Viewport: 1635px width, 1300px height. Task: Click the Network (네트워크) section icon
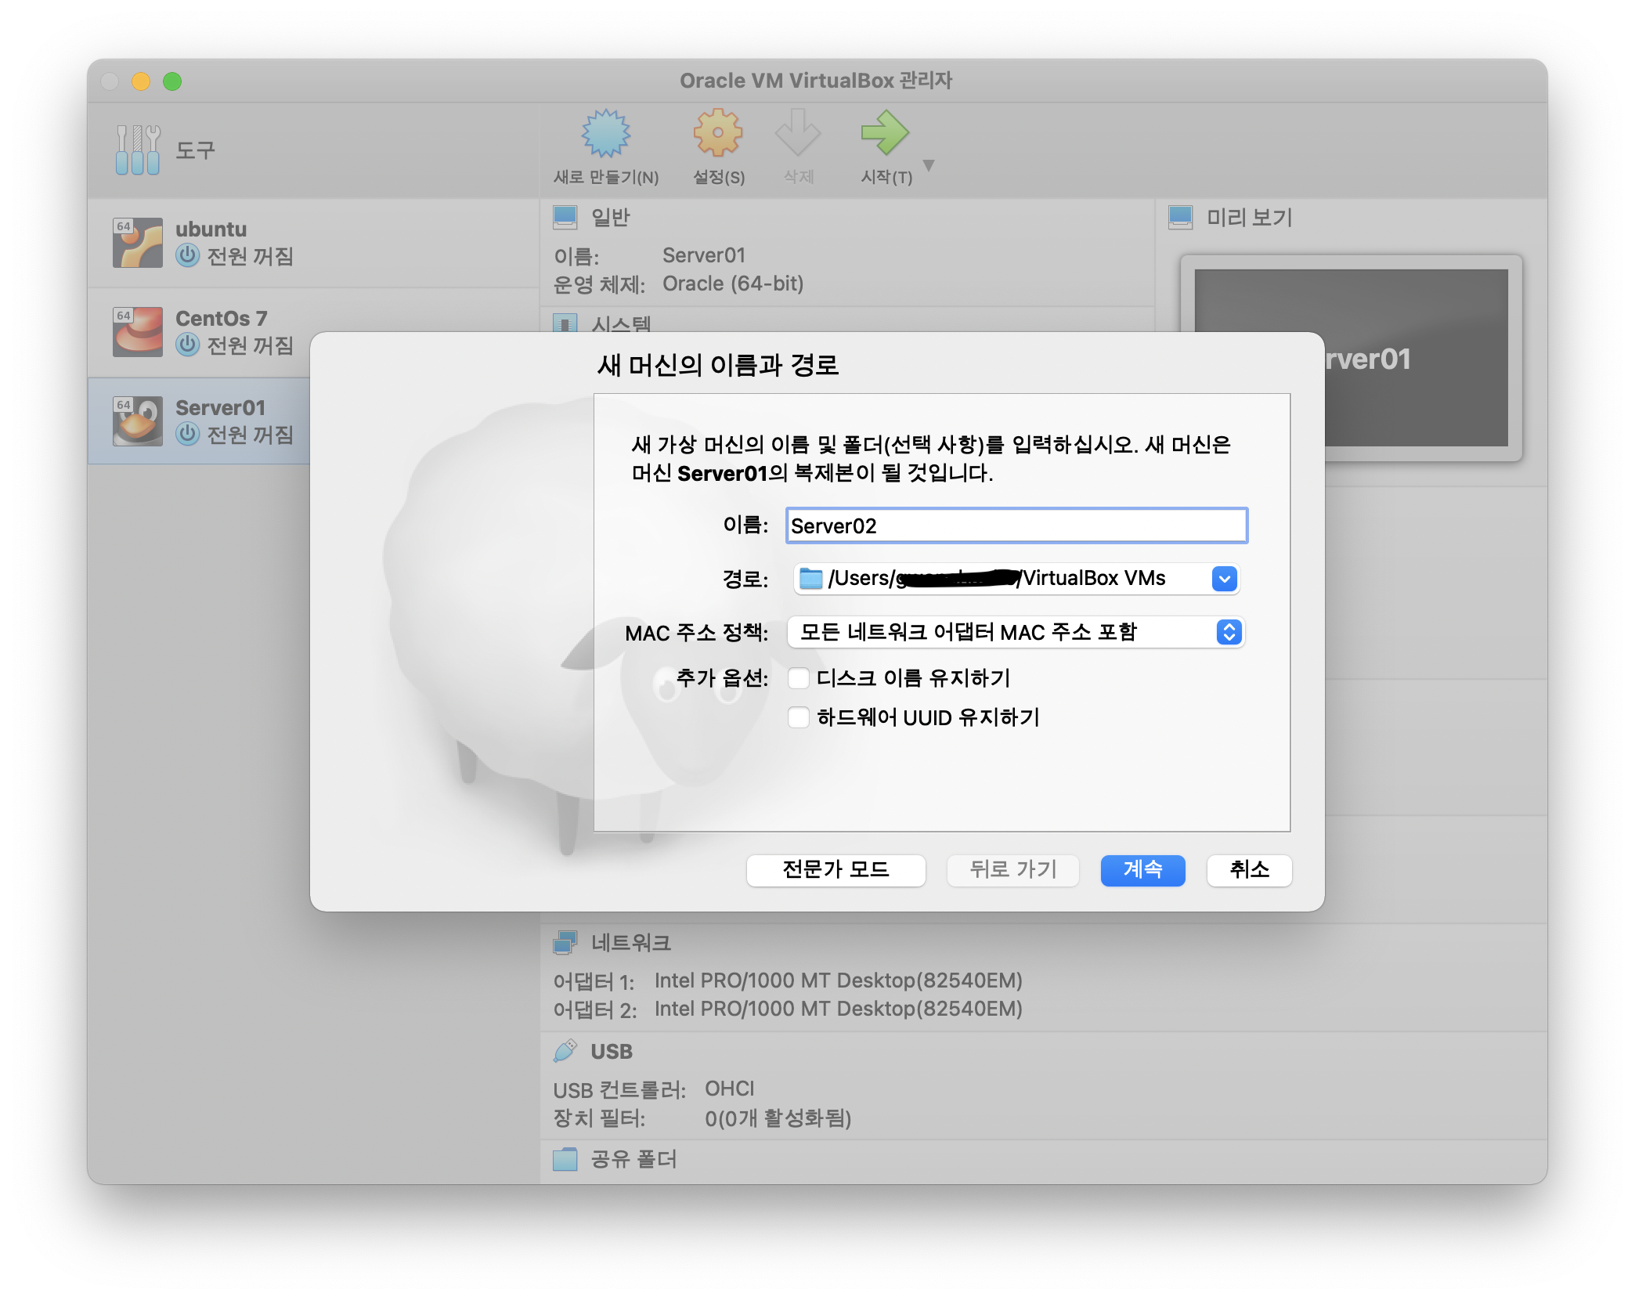pyautogui.click(x=565, y=943)
